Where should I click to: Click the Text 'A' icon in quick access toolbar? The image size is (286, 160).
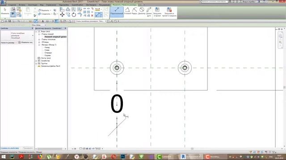point(43,21)
